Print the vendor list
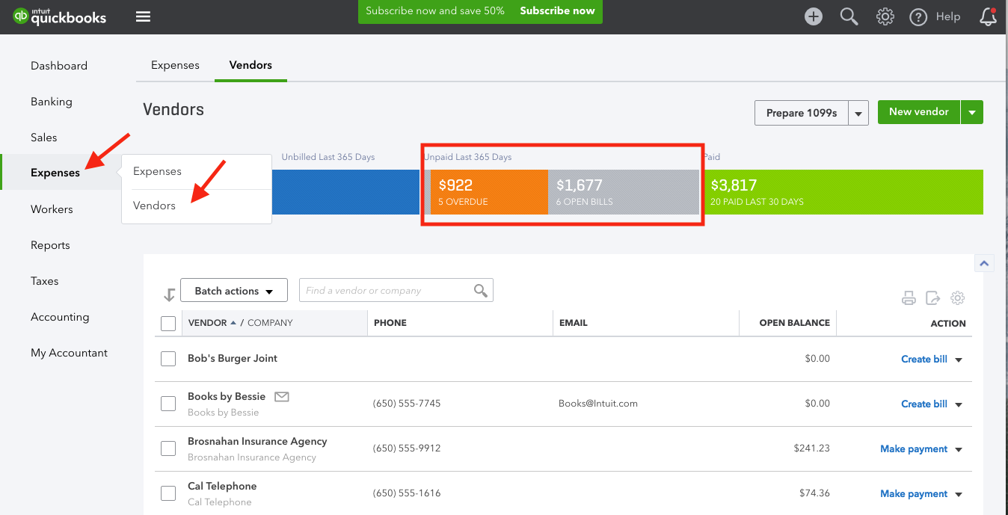 point(909,298)
